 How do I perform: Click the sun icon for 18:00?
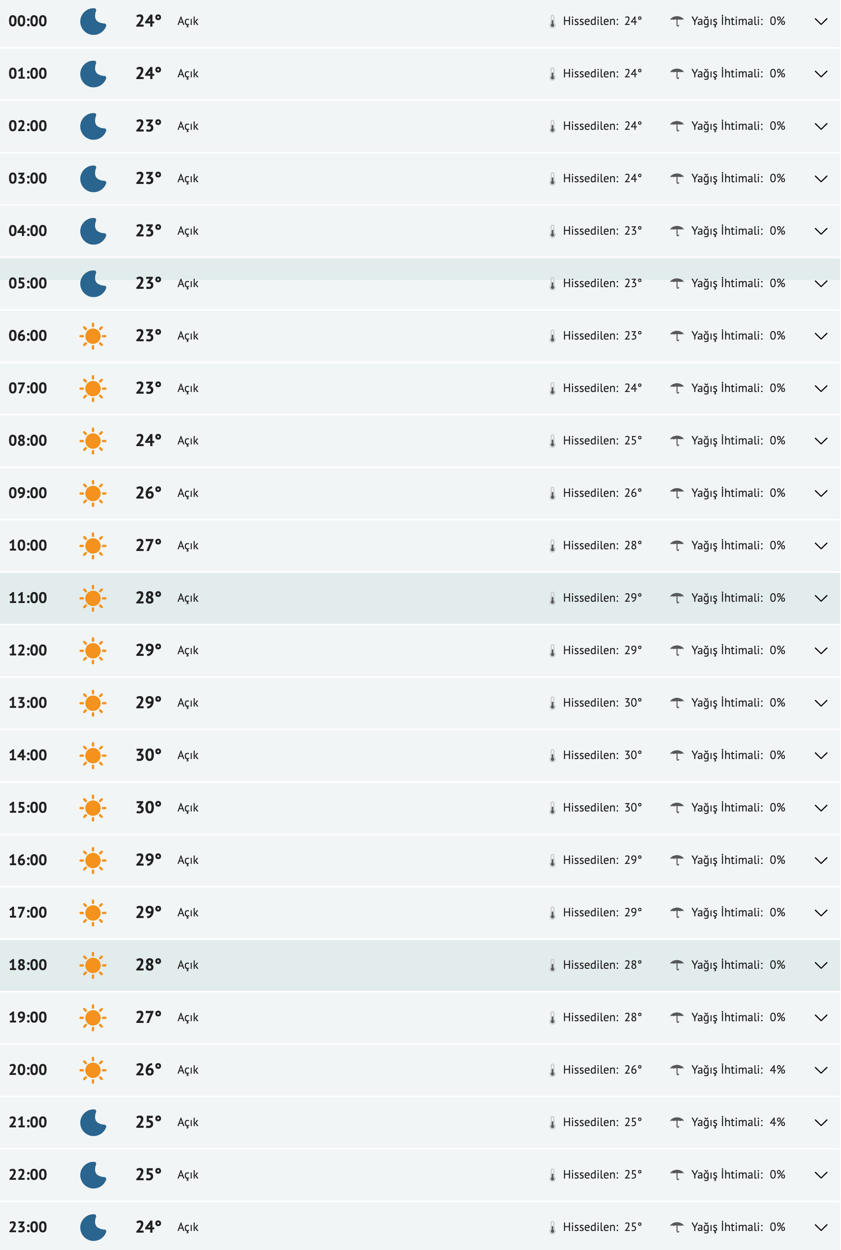coord(93,965)
